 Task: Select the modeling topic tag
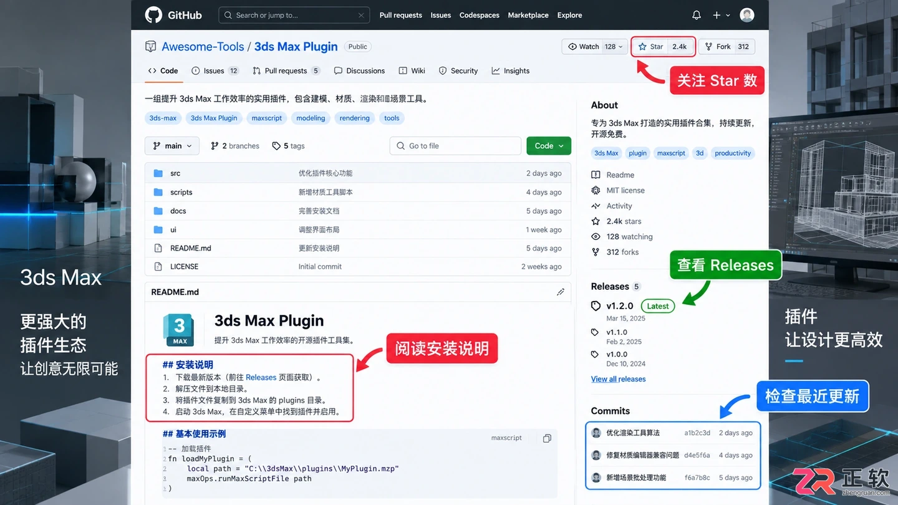[311, 118]
